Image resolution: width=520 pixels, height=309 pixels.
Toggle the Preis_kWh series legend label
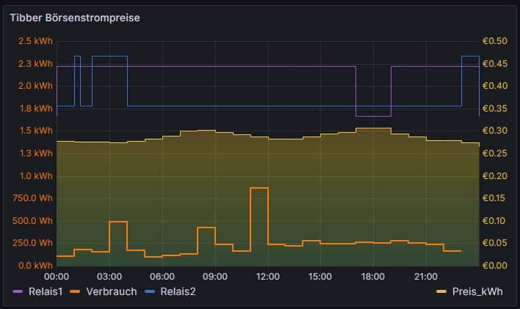[x=477, y=291]
